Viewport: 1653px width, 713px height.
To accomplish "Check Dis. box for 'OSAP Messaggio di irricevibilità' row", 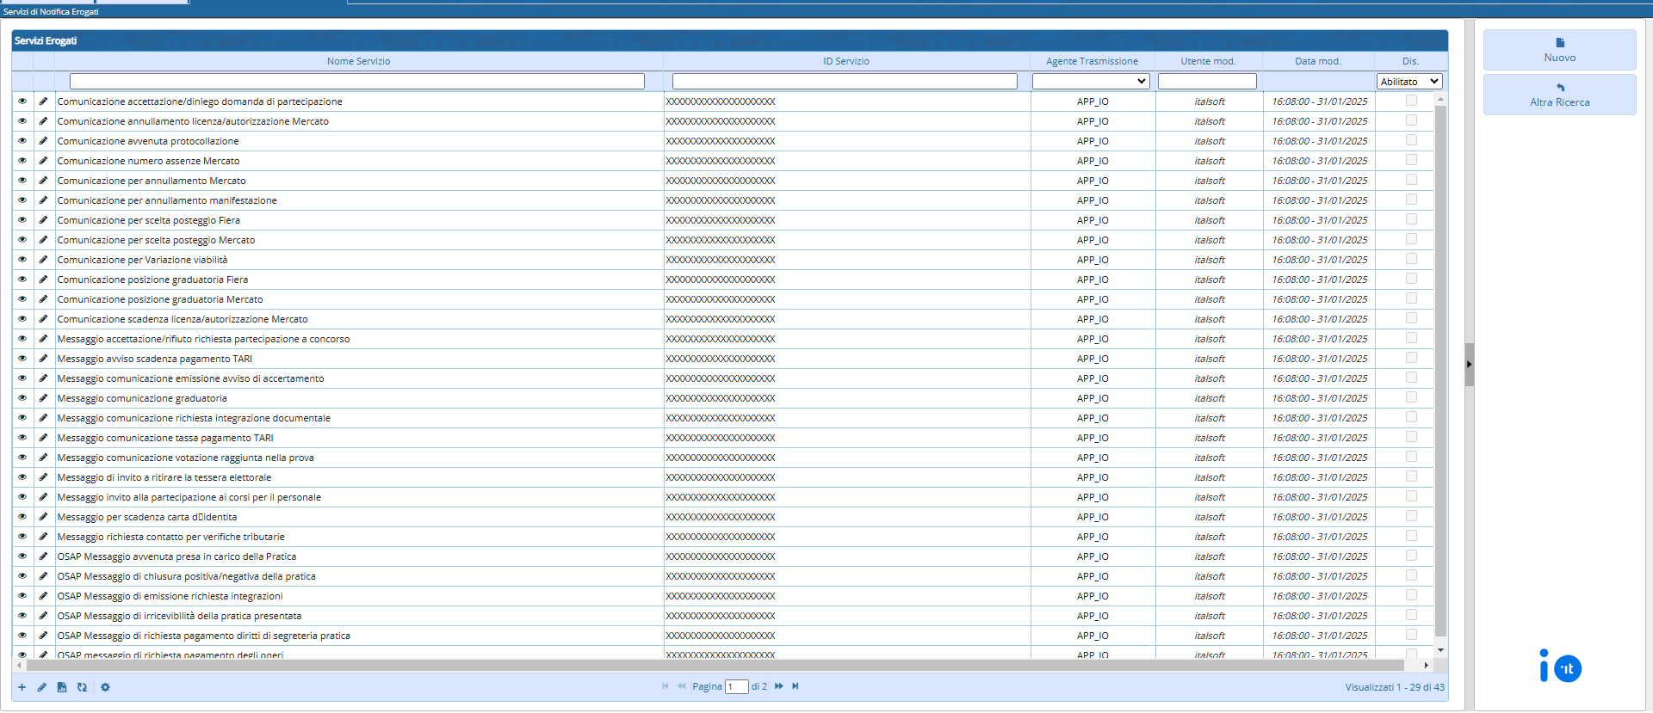I will 1411,615.
